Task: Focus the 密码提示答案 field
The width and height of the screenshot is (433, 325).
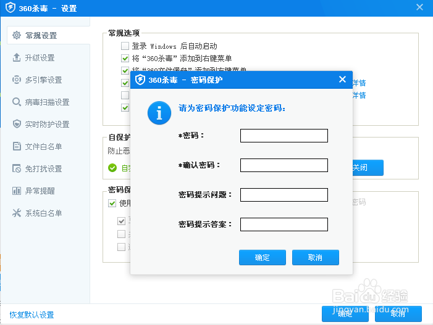Action: coord(284,224)
